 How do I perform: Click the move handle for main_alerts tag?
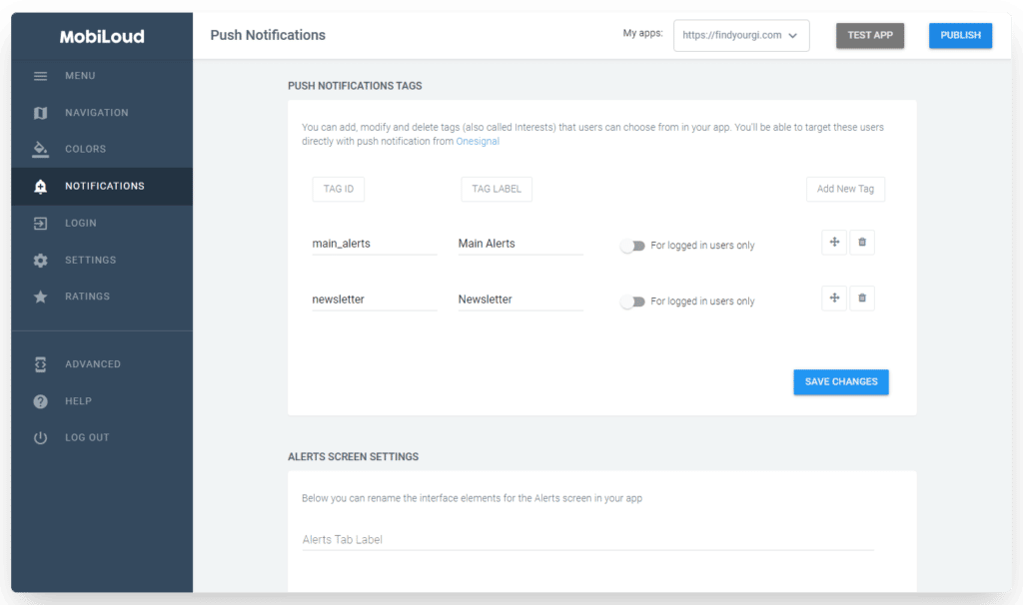[x=834, y=243]
